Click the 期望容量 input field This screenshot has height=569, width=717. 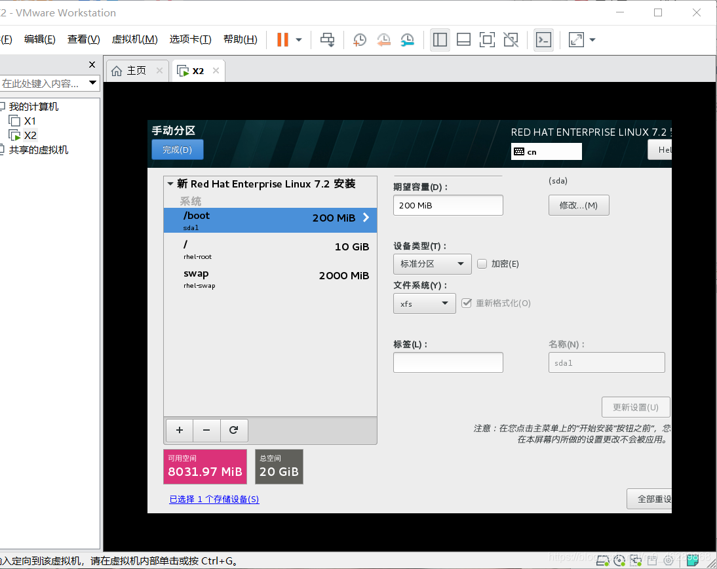tap(448, 205)
